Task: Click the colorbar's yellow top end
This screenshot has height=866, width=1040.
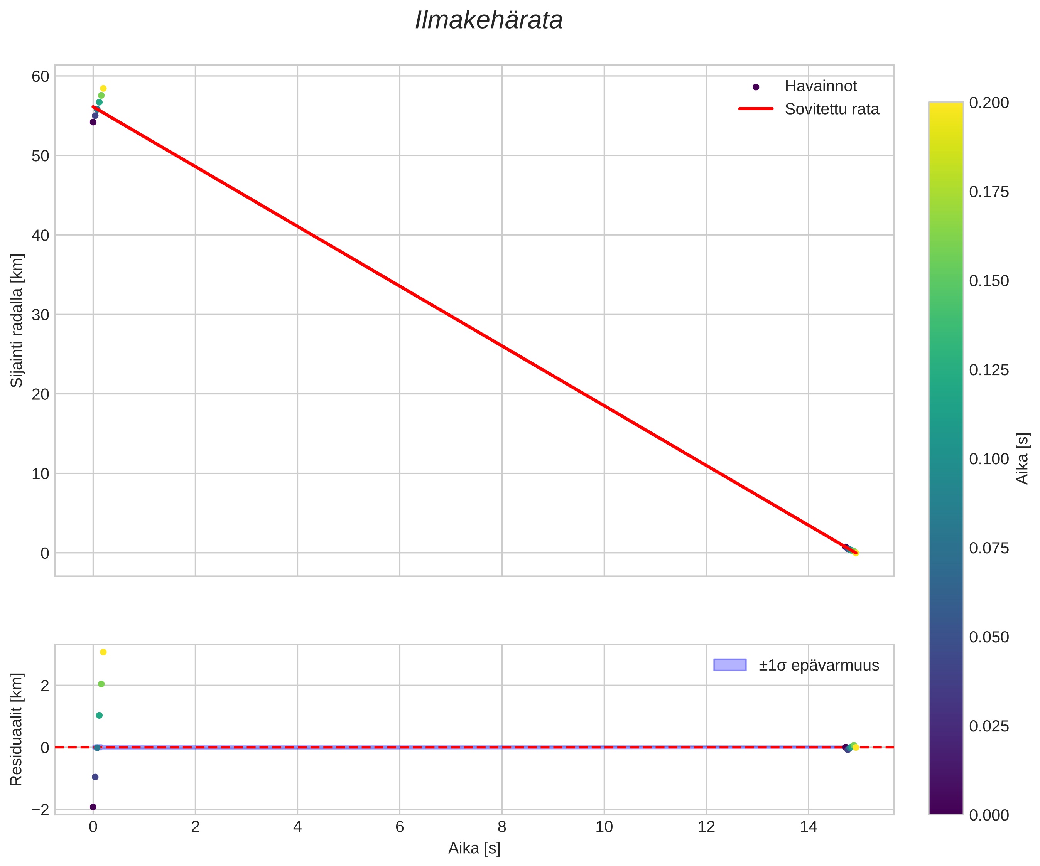Action: coord(945,106)
